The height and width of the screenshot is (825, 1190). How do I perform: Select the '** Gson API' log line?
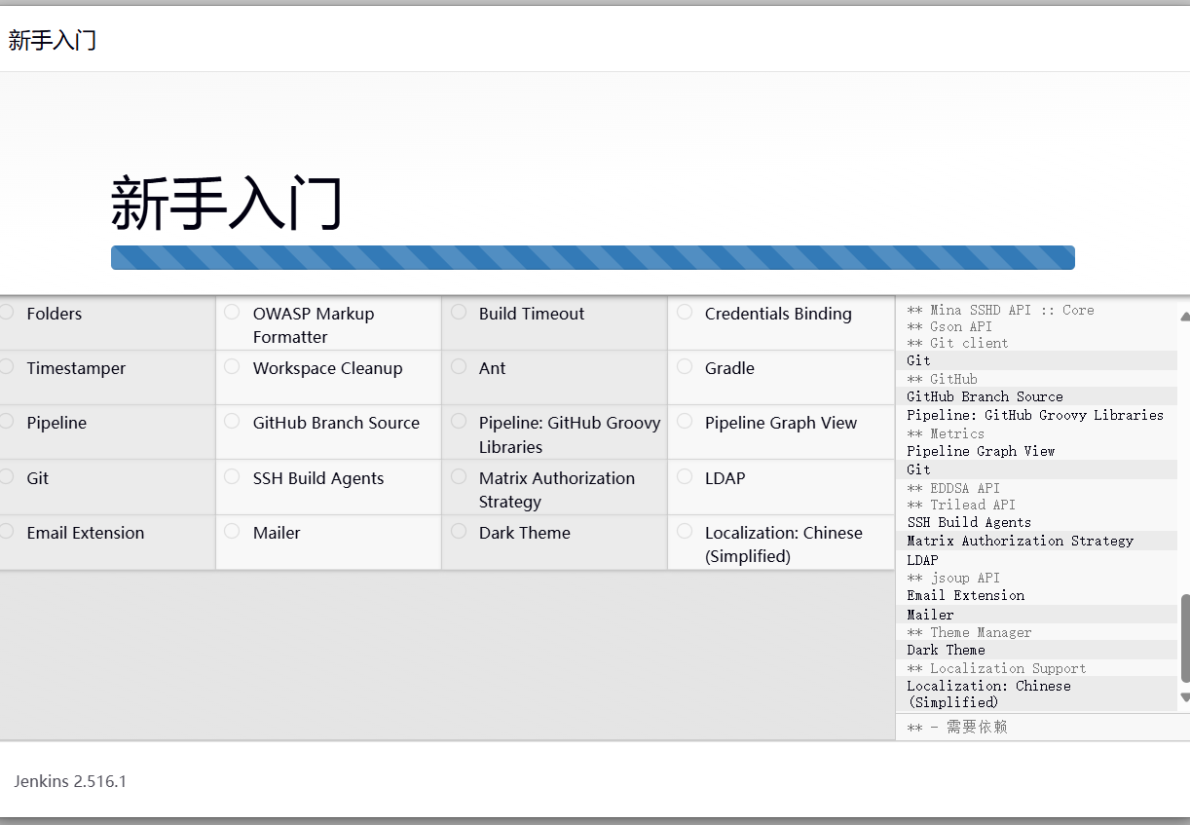(x=949, y=326)
